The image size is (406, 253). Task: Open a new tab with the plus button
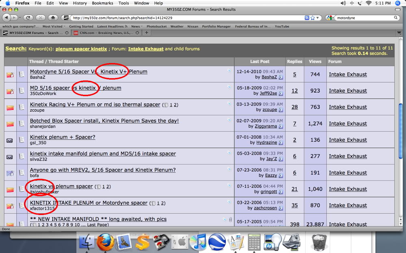[147, 33]
